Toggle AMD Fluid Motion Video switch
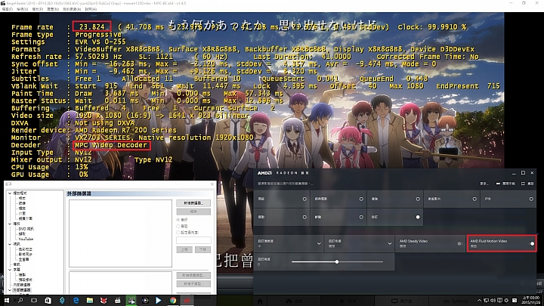The height and width of the screenshot is (306, 544). click(531, 244)
